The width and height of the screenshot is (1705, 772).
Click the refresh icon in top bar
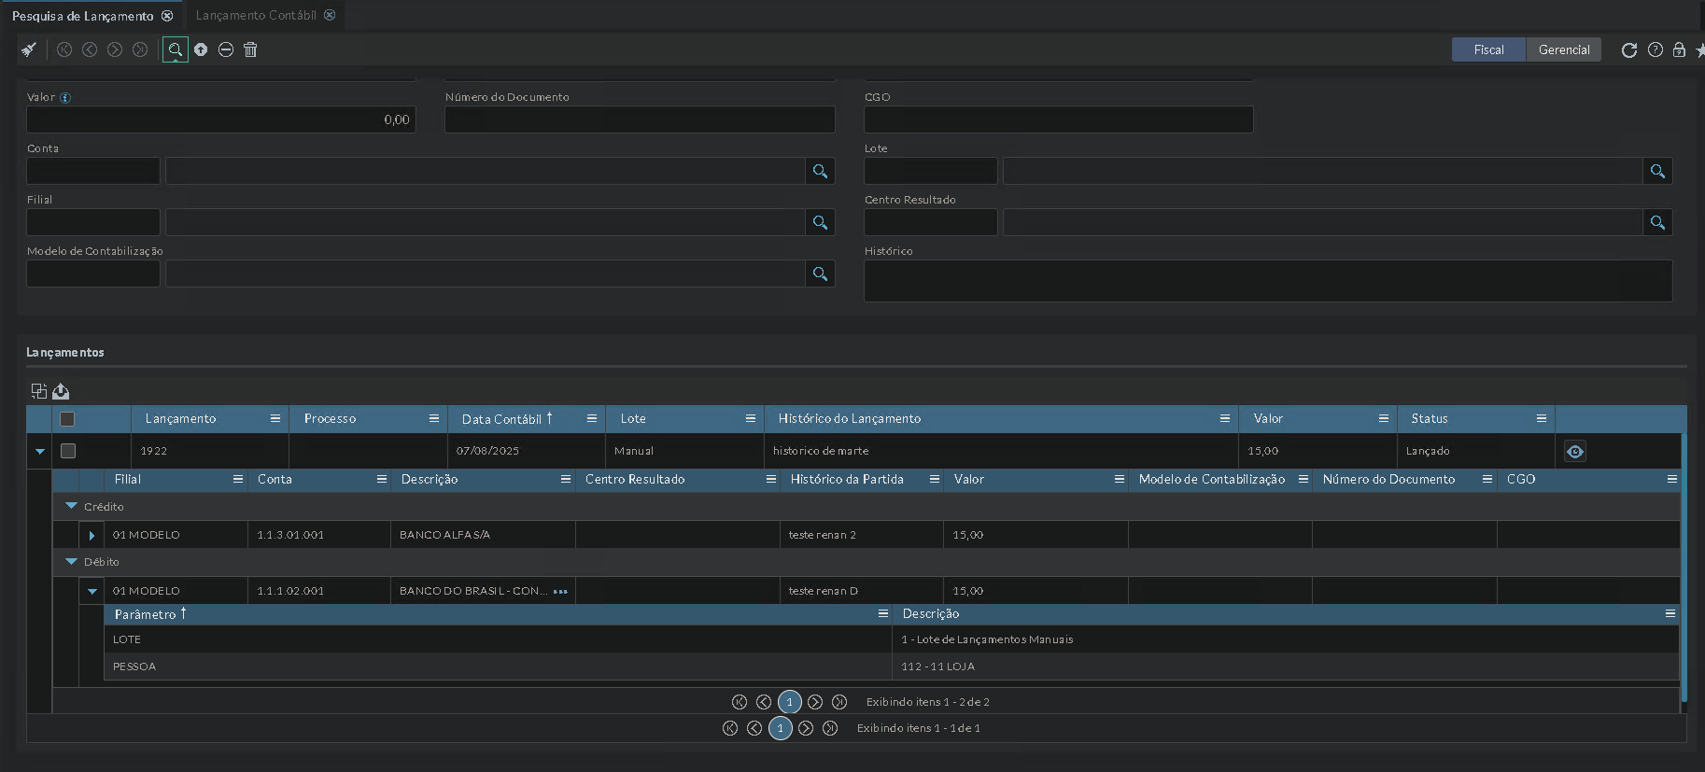tap(1629, 50)
